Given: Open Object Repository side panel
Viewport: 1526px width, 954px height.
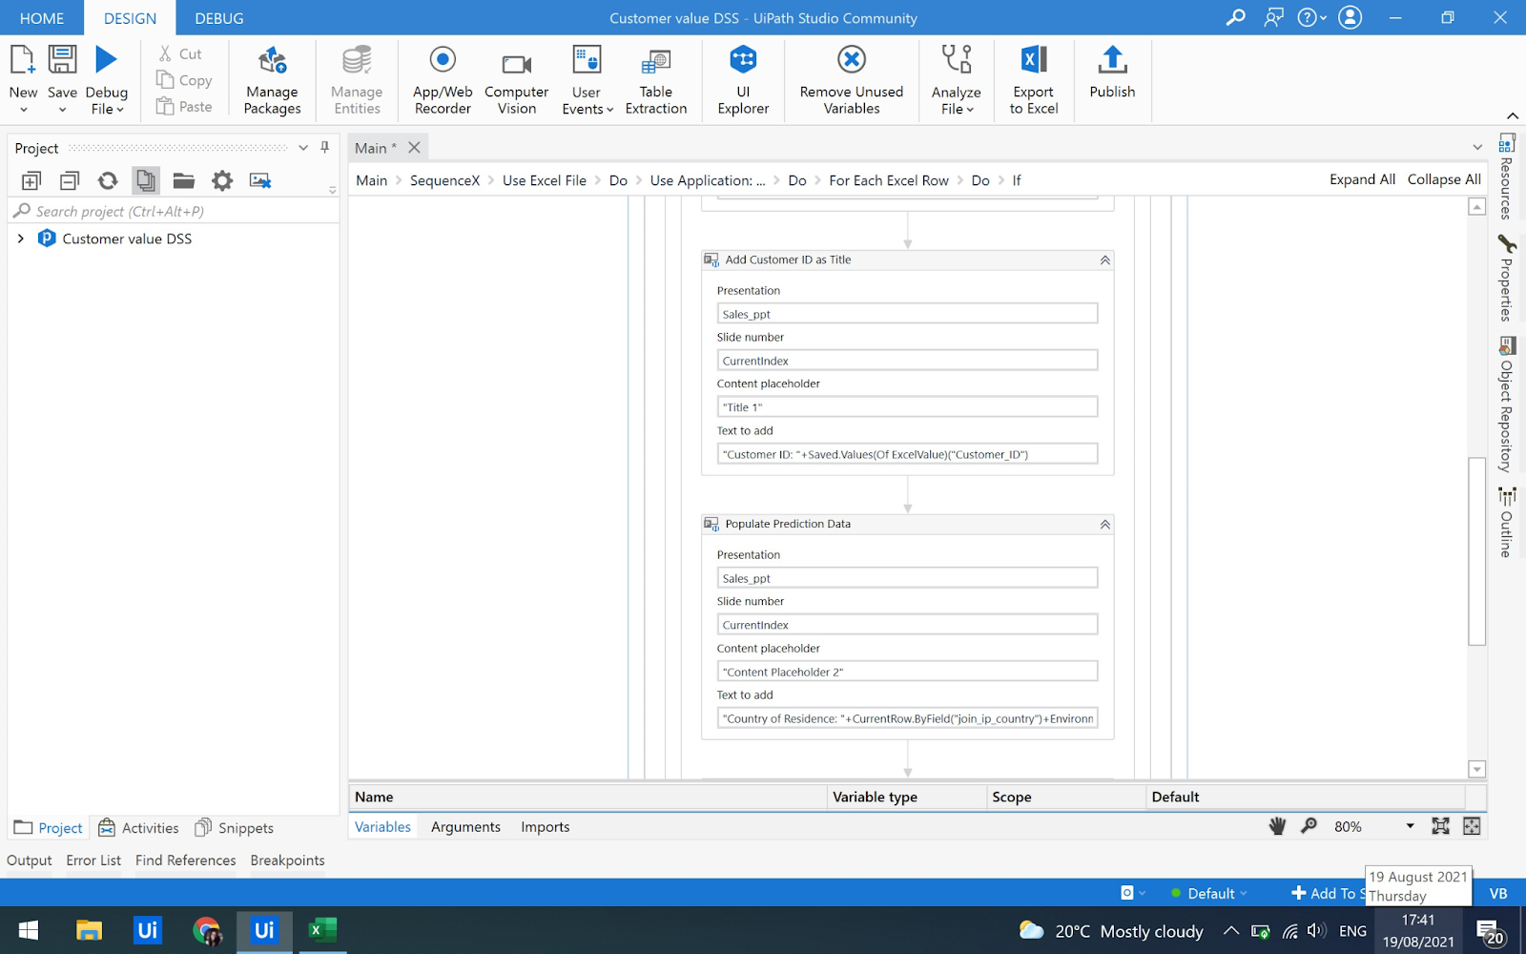Looking at the screenshot, I should [1507, 405].
